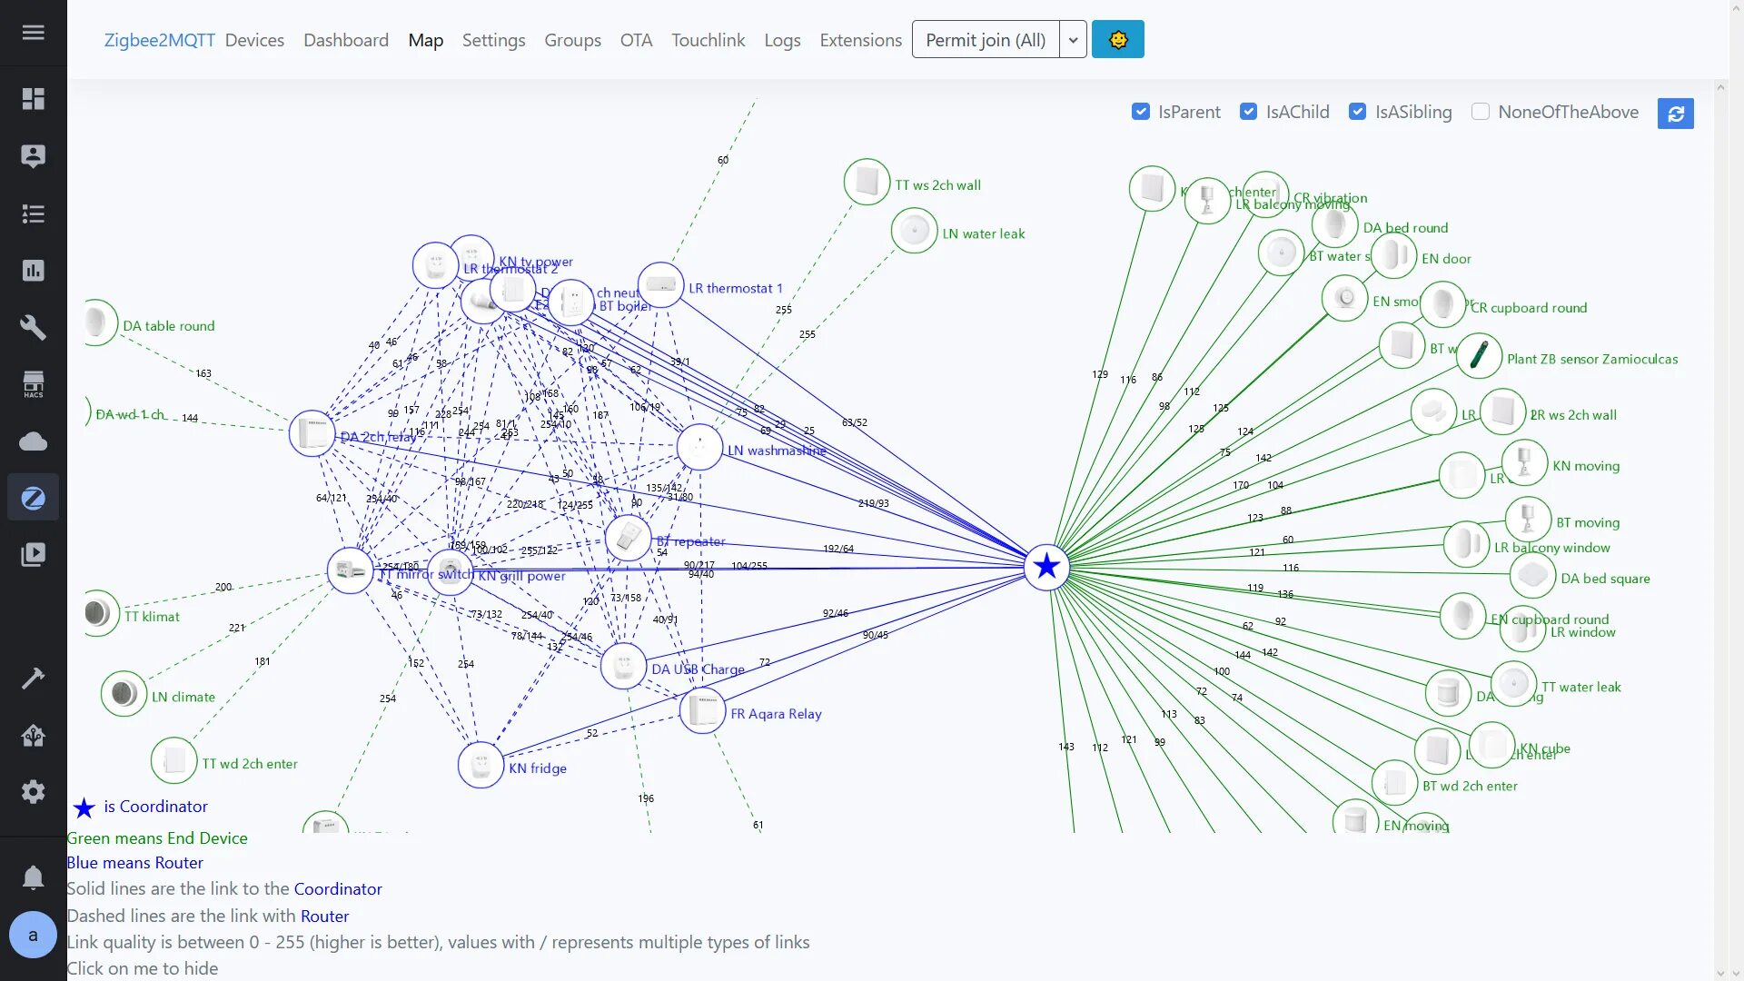
Task: Select the DA bed square node
Action: point(1532,575)
